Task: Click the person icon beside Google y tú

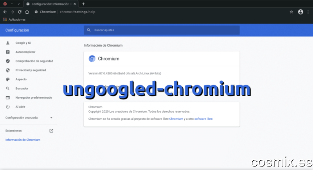Action: tap(8, 43)
